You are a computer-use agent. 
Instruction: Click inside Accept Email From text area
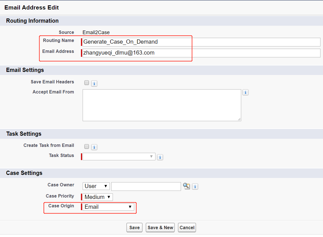(x=162, y=105)
